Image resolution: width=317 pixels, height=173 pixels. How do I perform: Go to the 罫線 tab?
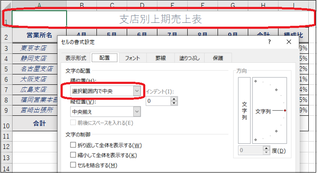(x=160, y=58)
